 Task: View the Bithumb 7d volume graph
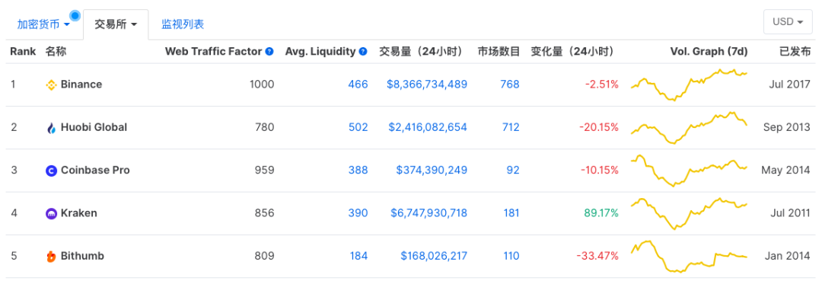[689, 257]
